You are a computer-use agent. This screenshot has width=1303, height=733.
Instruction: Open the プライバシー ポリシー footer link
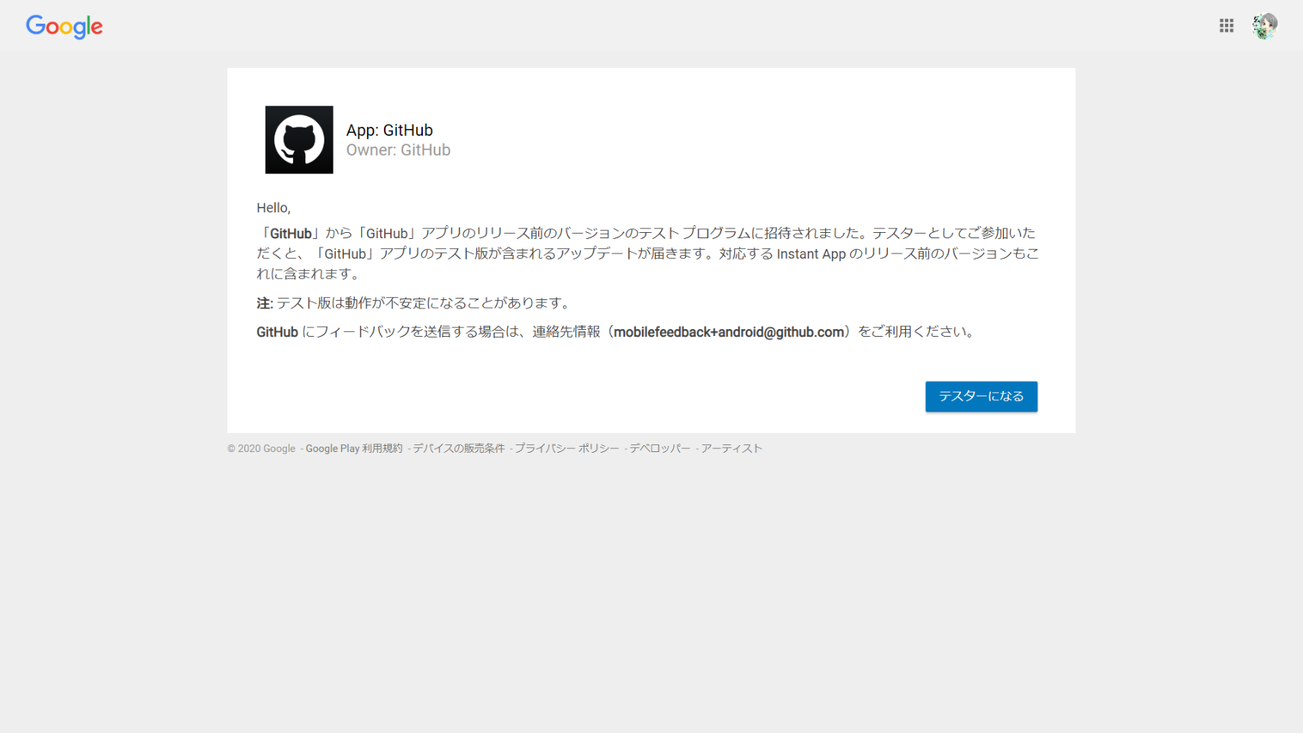pyautogui.click(x=566, y=449)
